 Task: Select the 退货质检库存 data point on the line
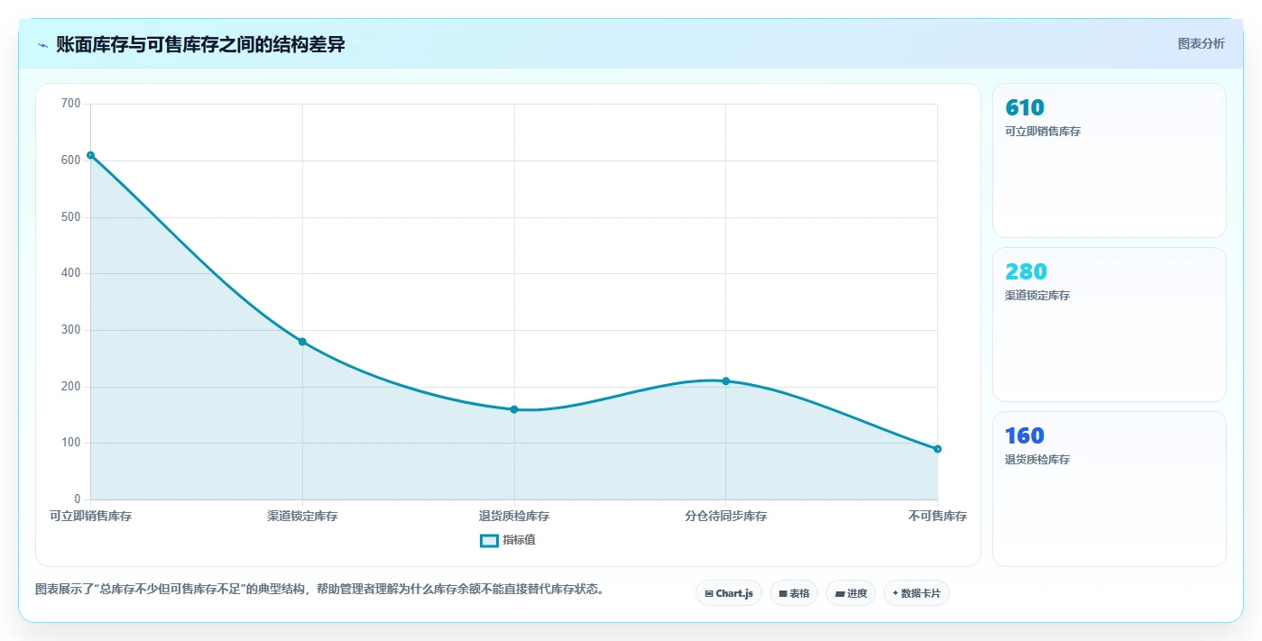pos(514,409)
